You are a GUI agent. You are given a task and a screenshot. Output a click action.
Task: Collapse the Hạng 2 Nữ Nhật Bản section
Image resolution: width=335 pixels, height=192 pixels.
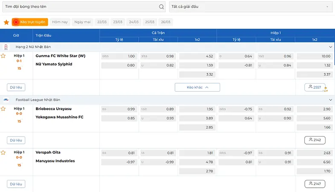tap(330, 47)
